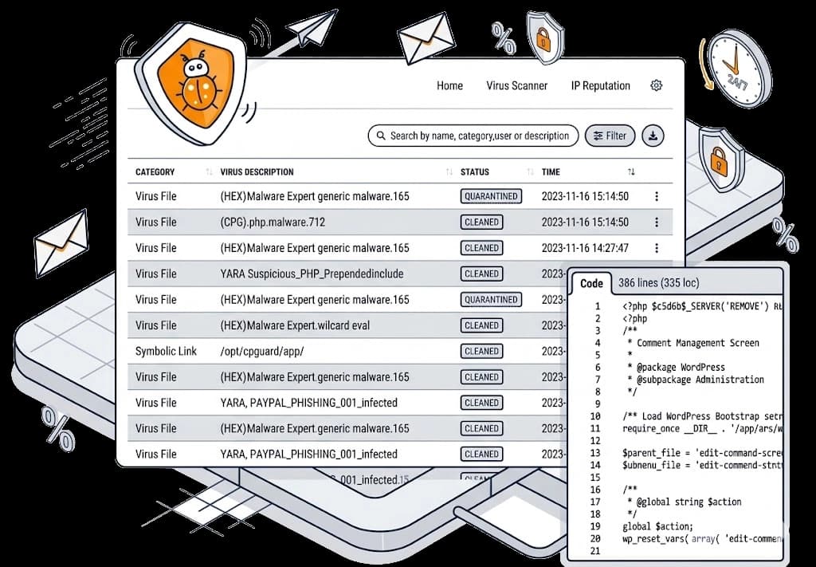The width and height of the screenshot is (816, 567).
Task: Click the '386 lines (335 loc)' label
Action: 658,283
